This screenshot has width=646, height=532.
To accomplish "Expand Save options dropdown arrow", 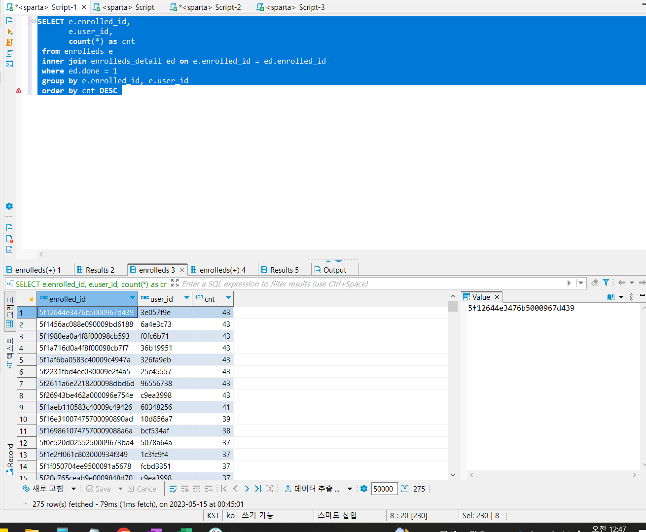I will tap(120, 489).
